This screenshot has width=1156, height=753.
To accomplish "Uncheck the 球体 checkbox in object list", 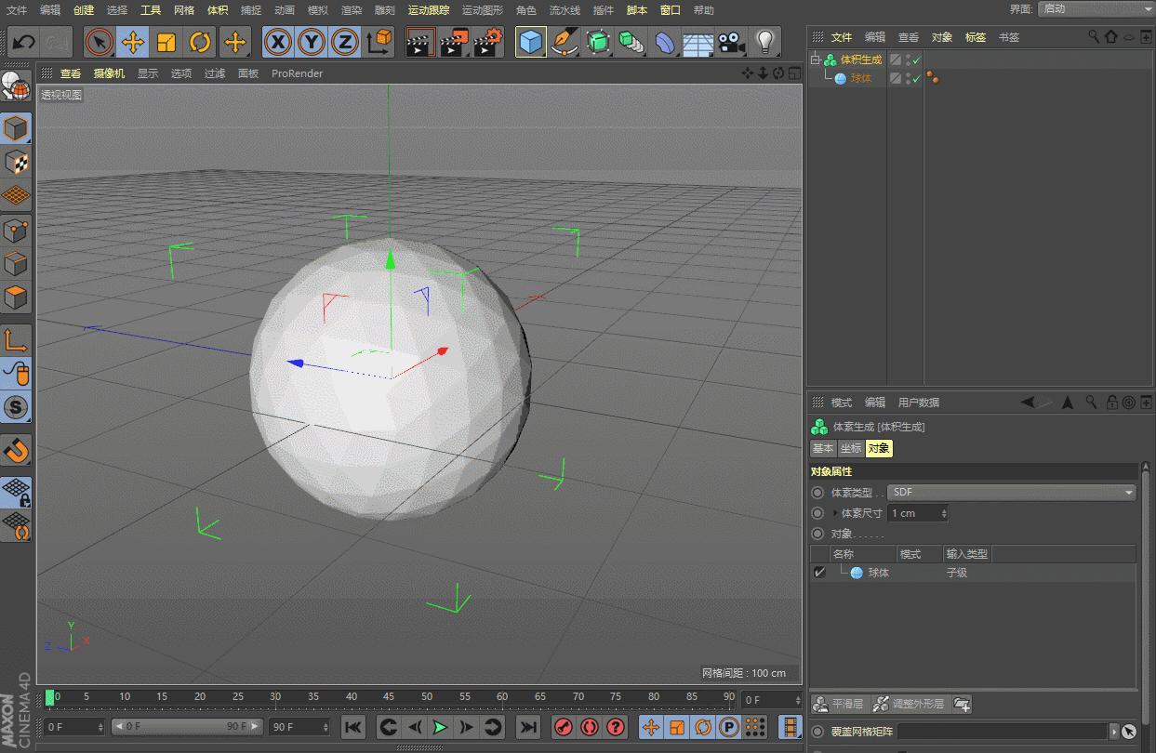I will point(819,572).
